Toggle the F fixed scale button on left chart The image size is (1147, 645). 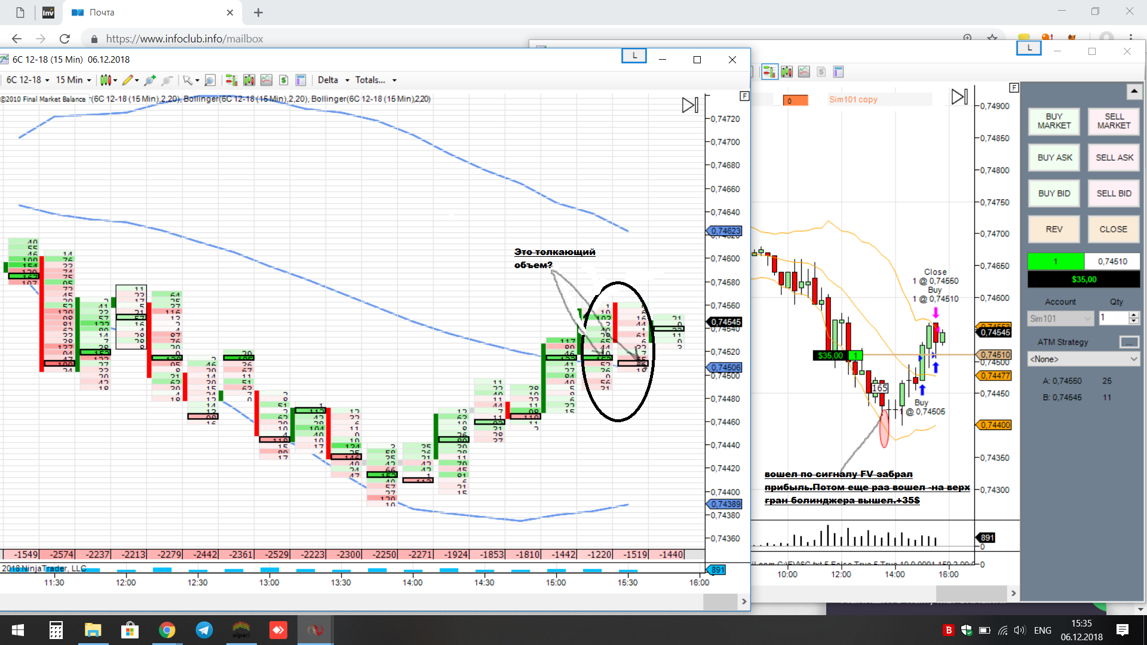pyautogui.click(x=744, y=96)
